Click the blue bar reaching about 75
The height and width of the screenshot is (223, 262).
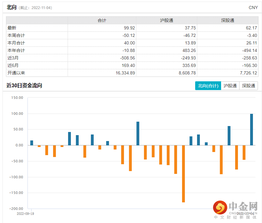138,134
